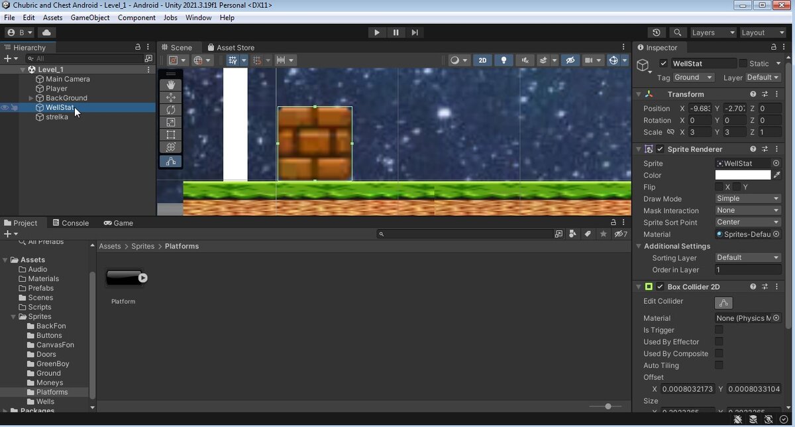This screenshot has height=427, width=795.
Task: Open Undo History icon
Action: [657, 32]
